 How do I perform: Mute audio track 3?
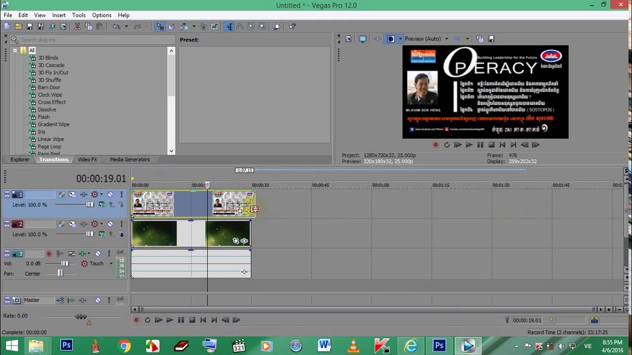click(x=98, y=253)
